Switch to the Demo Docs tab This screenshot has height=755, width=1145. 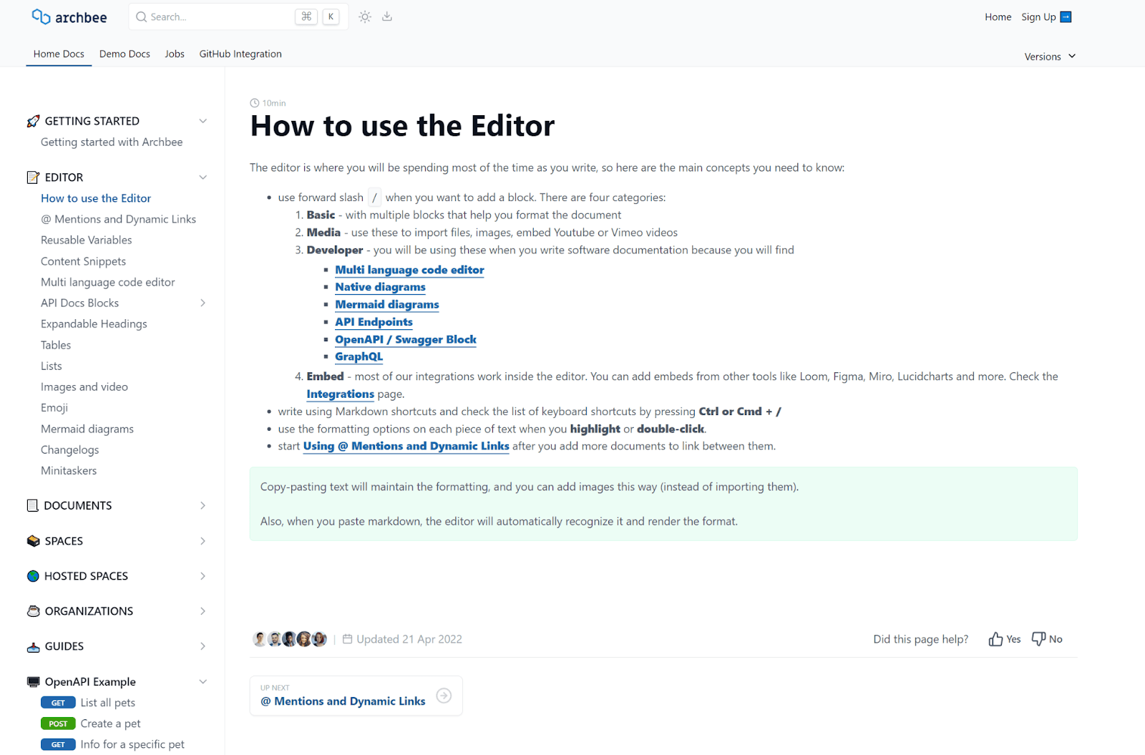(x=125, y=54)
